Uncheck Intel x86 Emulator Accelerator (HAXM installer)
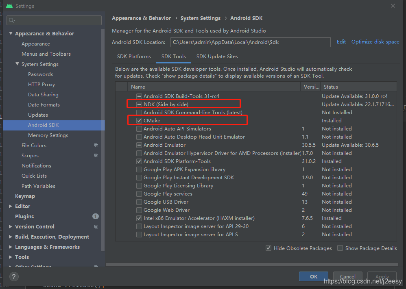The width and height of the screenshot is (406, 289). (139, 218)
